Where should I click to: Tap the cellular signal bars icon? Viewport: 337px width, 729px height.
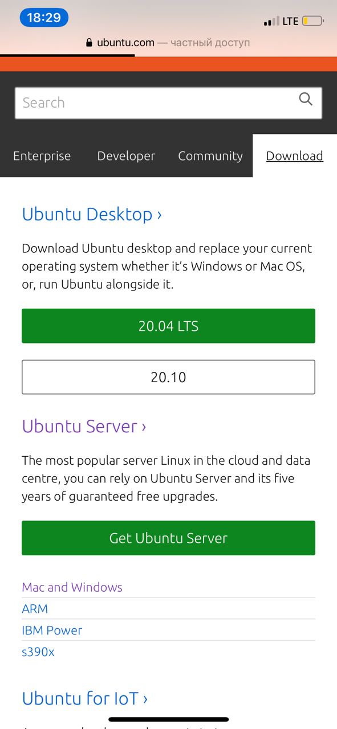[271, 22]
